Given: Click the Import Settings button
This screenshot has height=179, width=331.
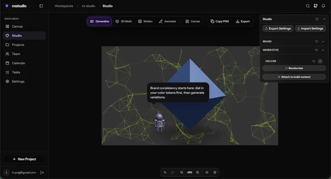Looking at the screenshot, I should point(310,28).
